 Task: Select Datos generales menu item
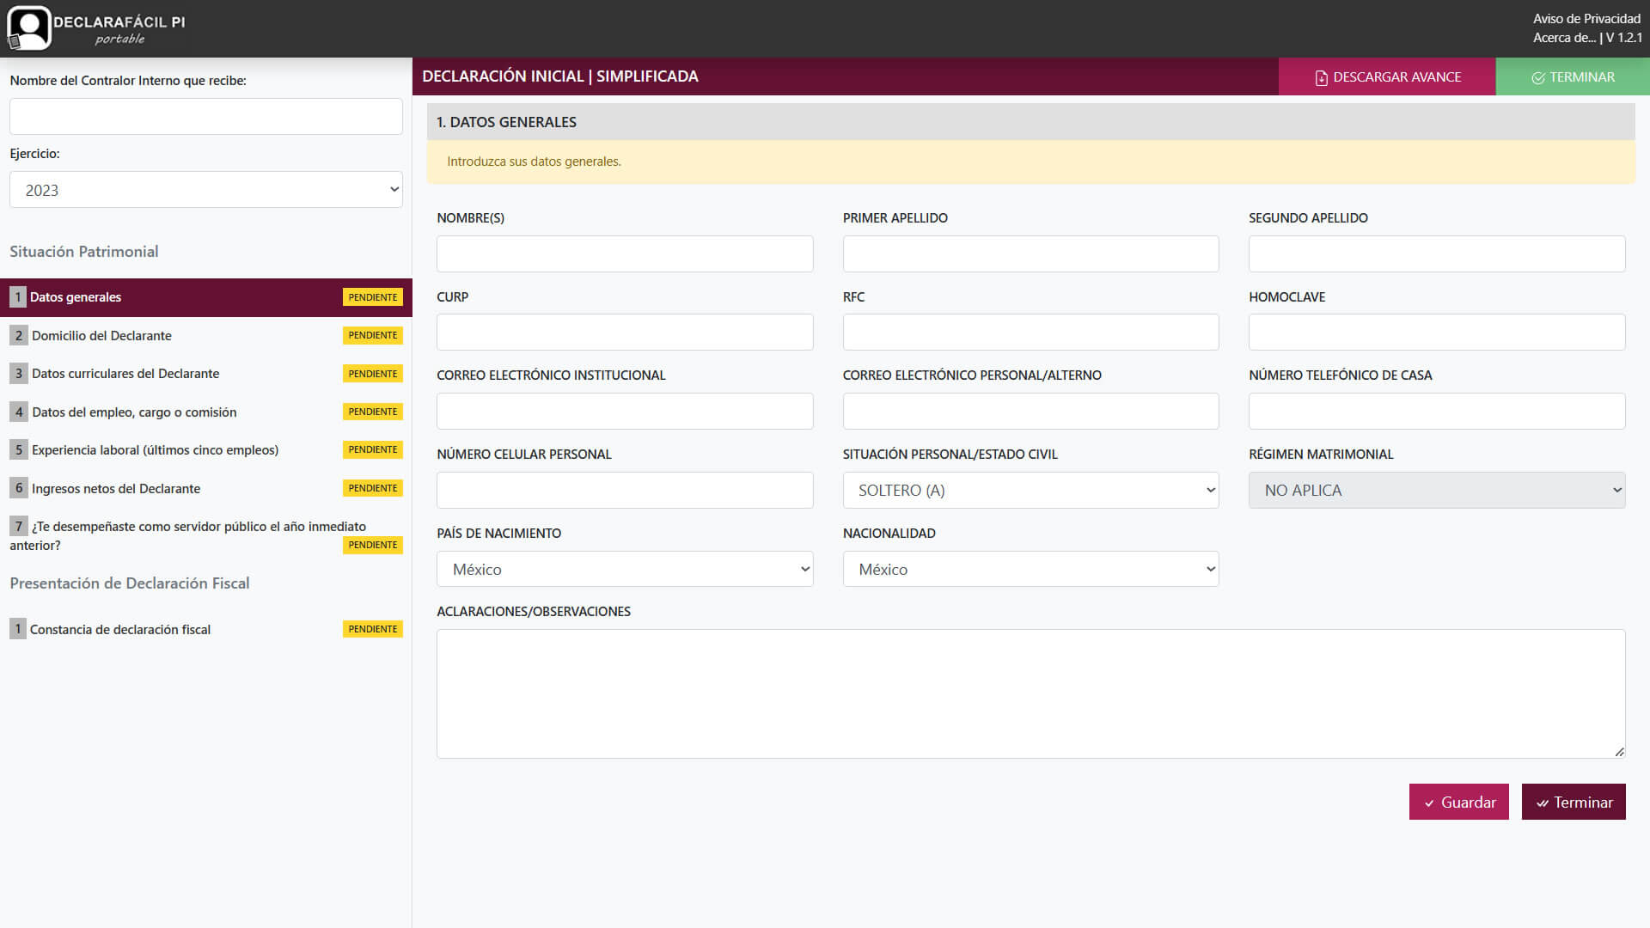click(206, 297)
